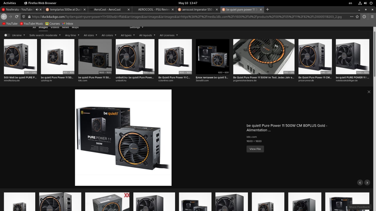Go back to the previous page
Screen dimensions: 376x211
click(x=4, y=17)
